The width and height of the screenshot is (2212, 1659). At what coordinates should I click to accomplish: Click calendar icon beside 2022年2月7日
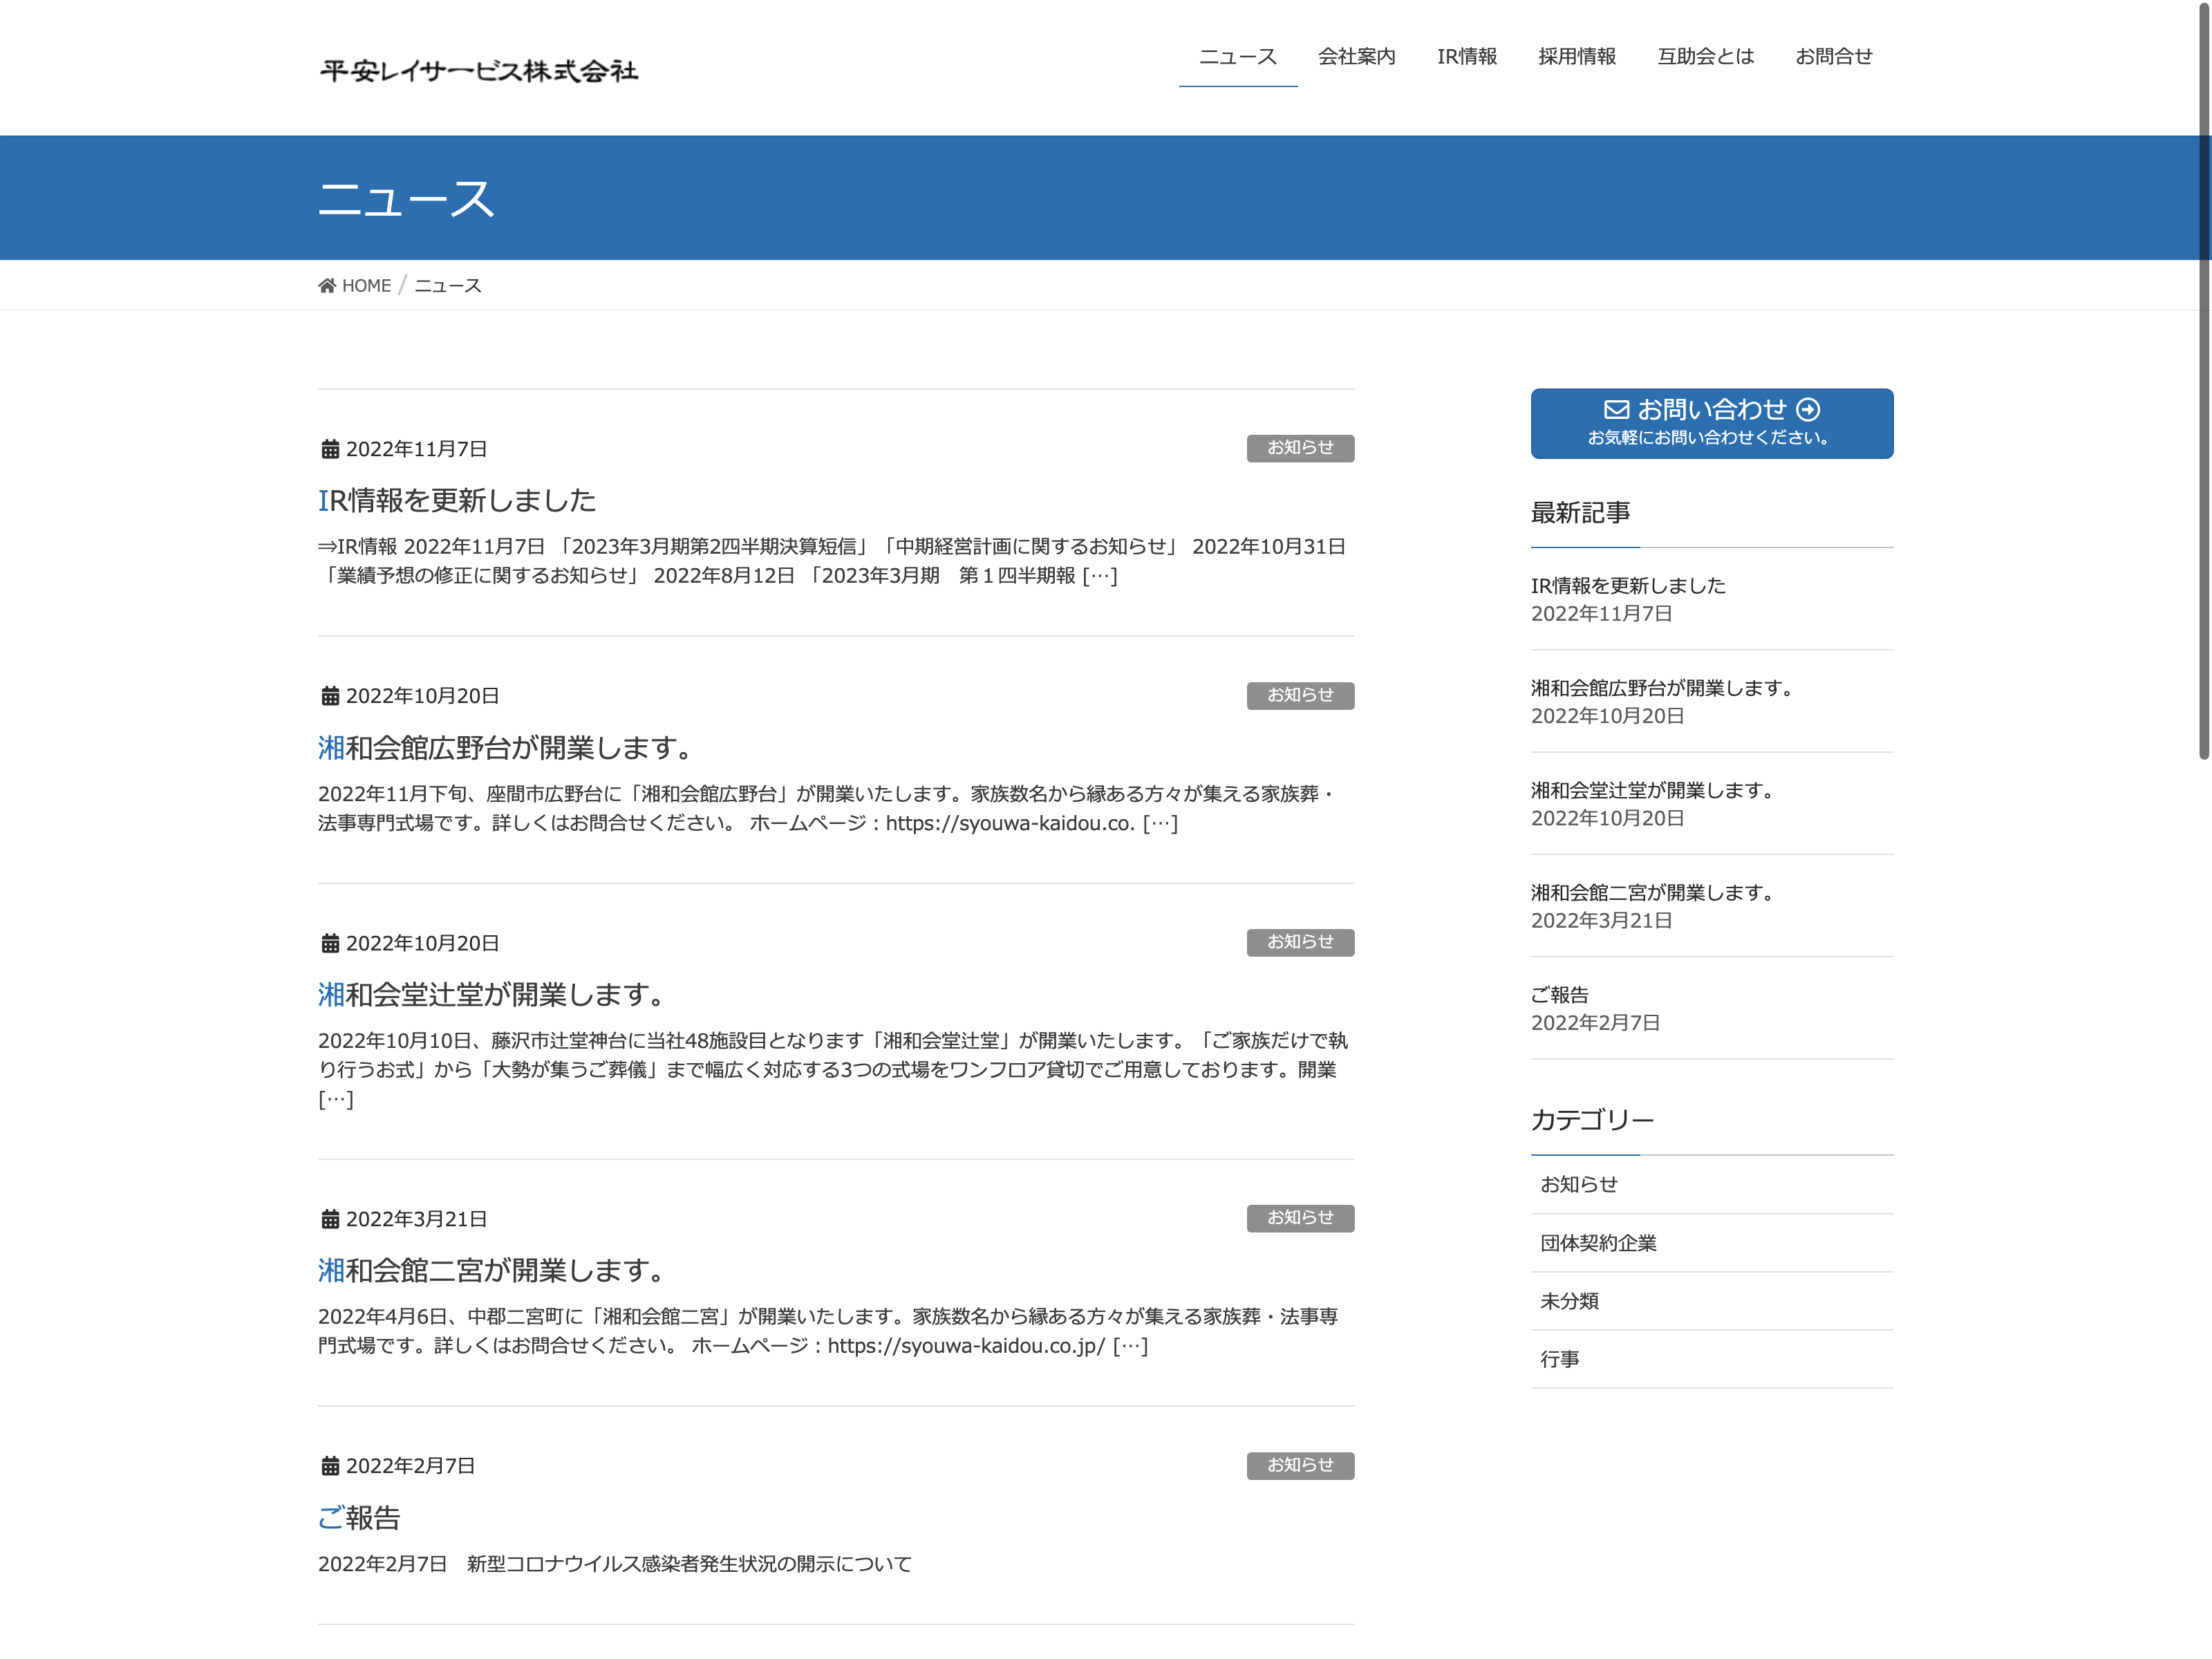tap(330, 1466)
